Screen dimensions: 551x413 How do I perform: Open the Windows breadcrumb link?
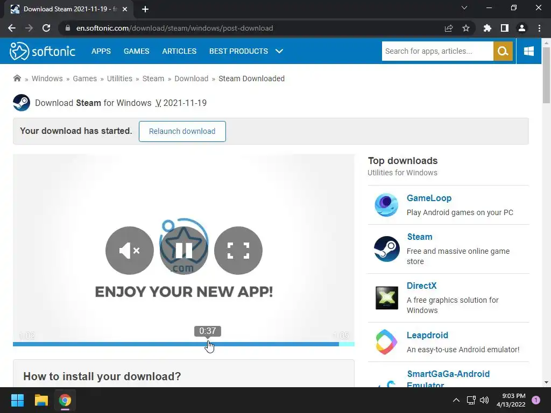point(47,79)
